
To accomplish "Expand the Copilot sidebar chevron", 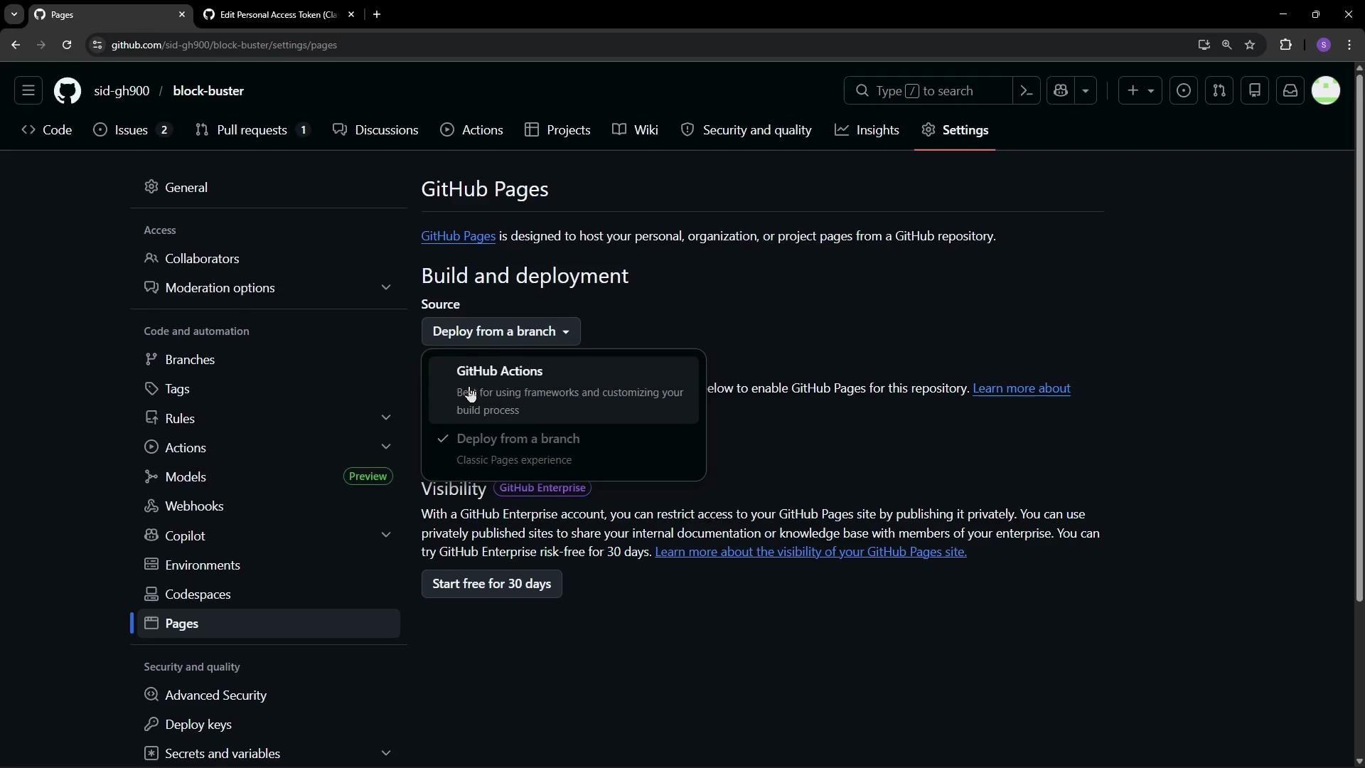I will coord(386,535).
